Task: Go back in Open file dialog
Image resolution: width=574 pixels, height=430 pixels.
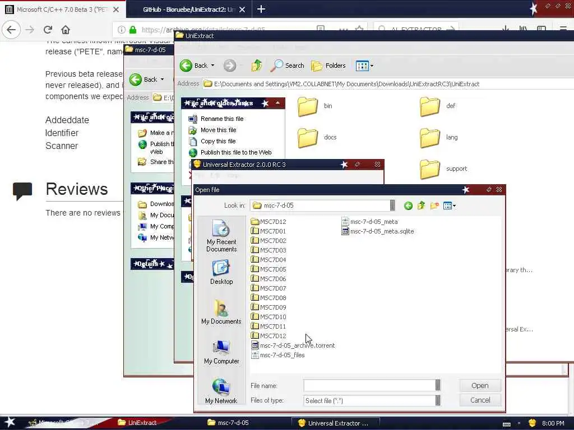Action: click(x=408, y=206)
